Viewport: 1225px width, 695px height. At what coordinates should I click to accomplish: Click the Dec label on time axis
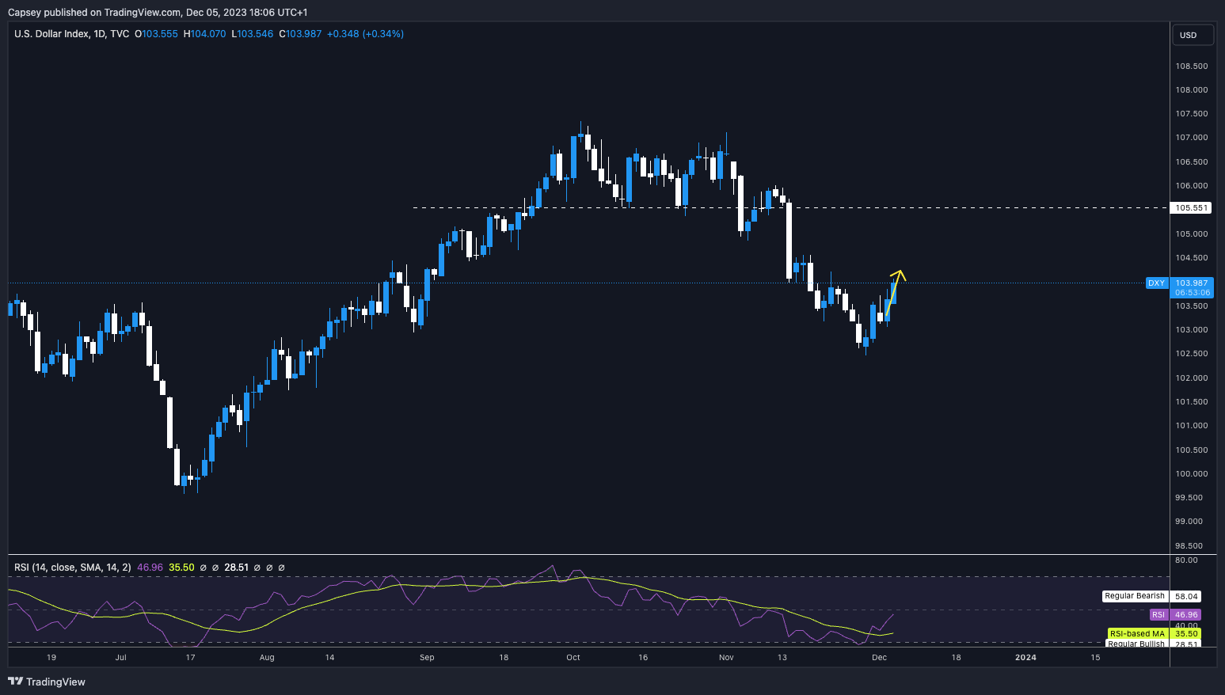coord(879,657)
